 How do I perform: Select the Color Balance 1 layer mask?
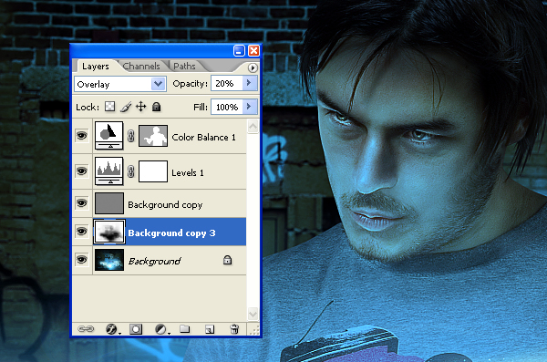(x=153, y=136)
